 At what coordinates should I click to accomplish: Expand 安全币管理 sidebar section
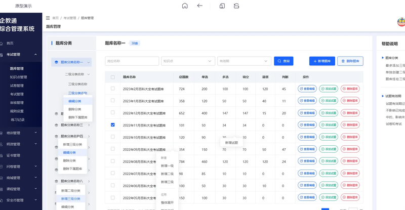click(x=35, y=200)
